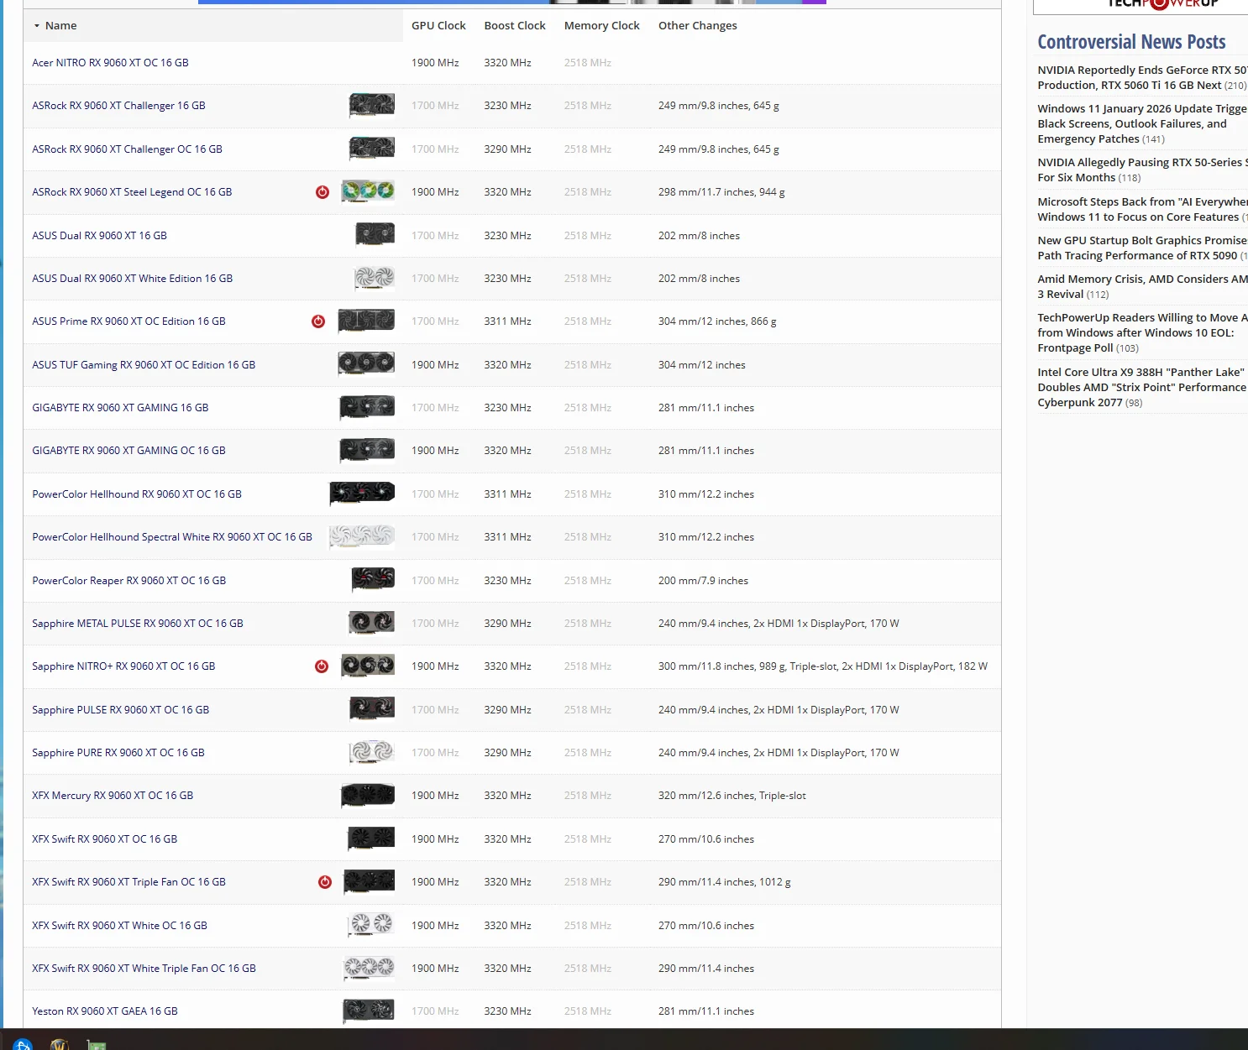Screen dimensions: 1248x1050
Task: Click the XFX Swift Triple Fan review badge
Action: click(x=324, y=882)
